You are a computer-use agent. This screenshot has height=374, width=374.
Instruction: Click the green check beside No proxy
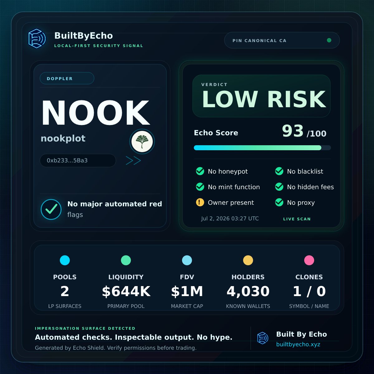click(279, 202)
